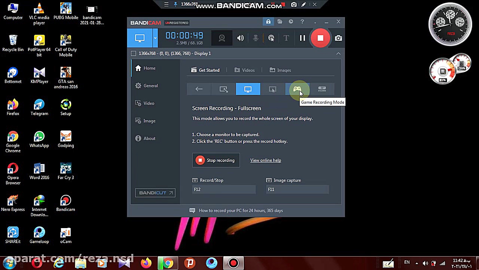This screenshot has height=270, width=479.
Task: Switch to the Get Started tab
Action: (x=205, y=70)
